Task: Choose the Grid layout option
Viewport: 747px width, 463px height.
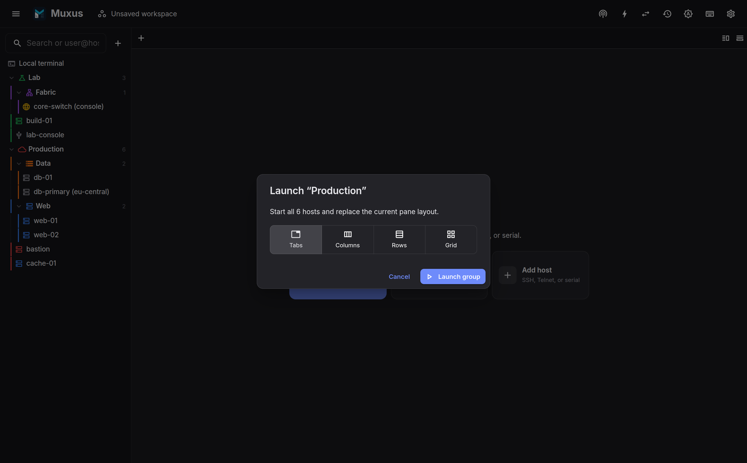Action: pyautogui.click(x=451, y=239)
